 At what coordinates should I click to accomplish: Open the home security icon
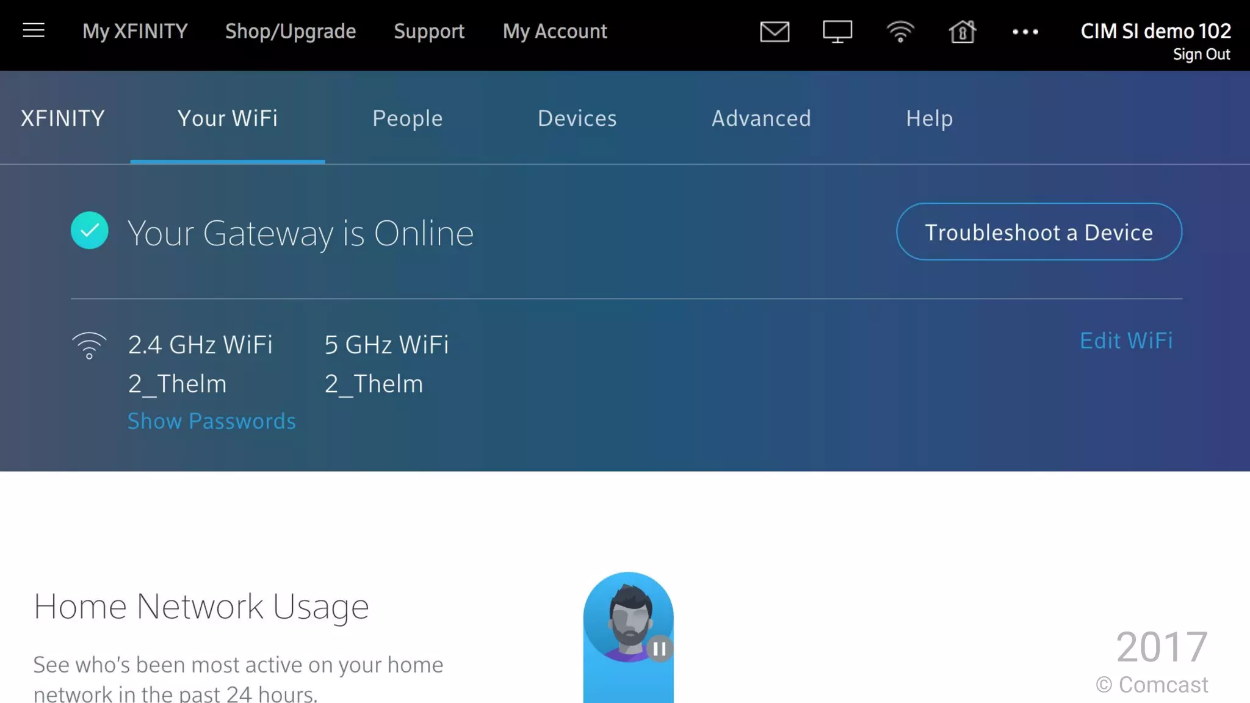coord(963,31)
